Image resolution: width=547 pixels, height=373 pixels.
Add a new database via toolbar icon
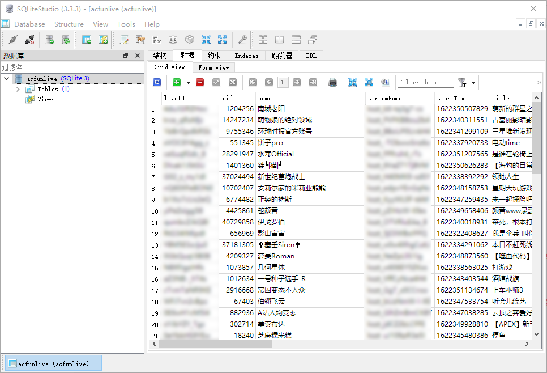[x=49, y=40]
